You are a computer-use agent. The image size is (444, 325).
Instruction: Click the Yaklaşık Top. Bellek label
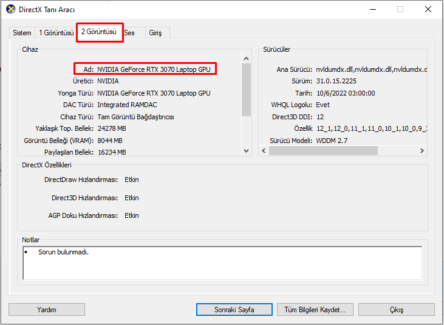[x=64, y=128]
